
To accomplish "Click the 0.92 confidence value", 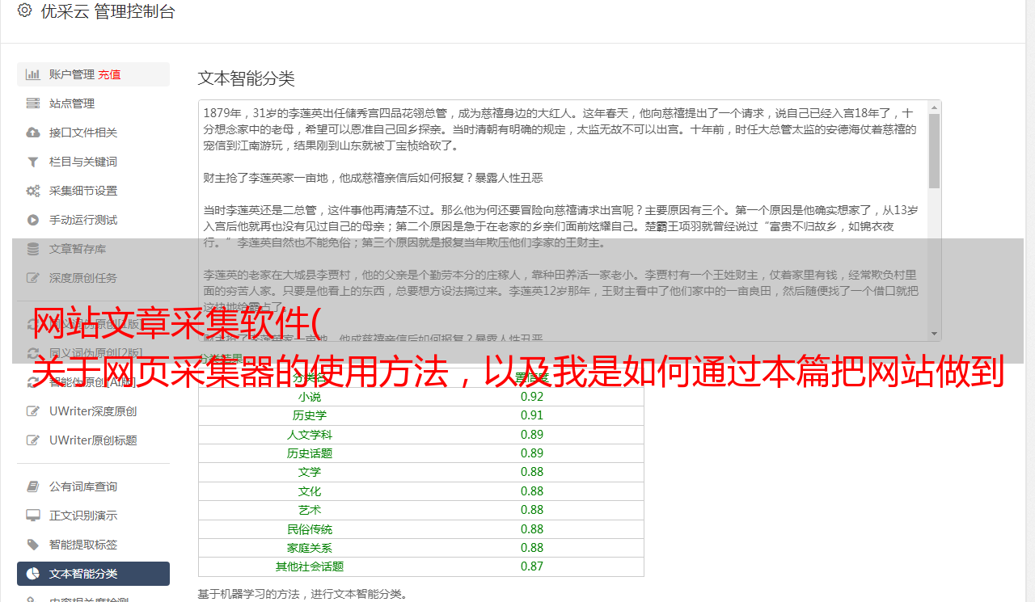I will [x=532, y=397].
